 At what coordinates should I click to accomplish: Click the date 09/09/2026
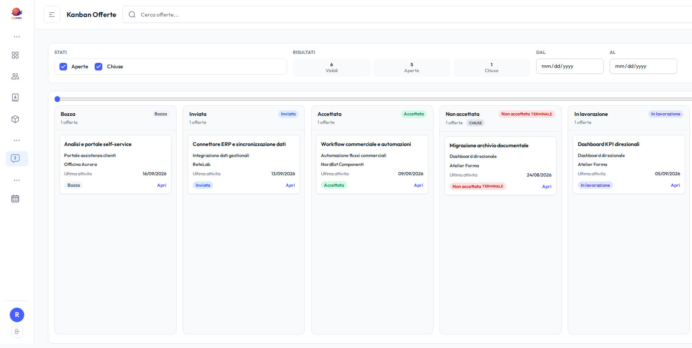pyautogui.click(x=411, y=174)
